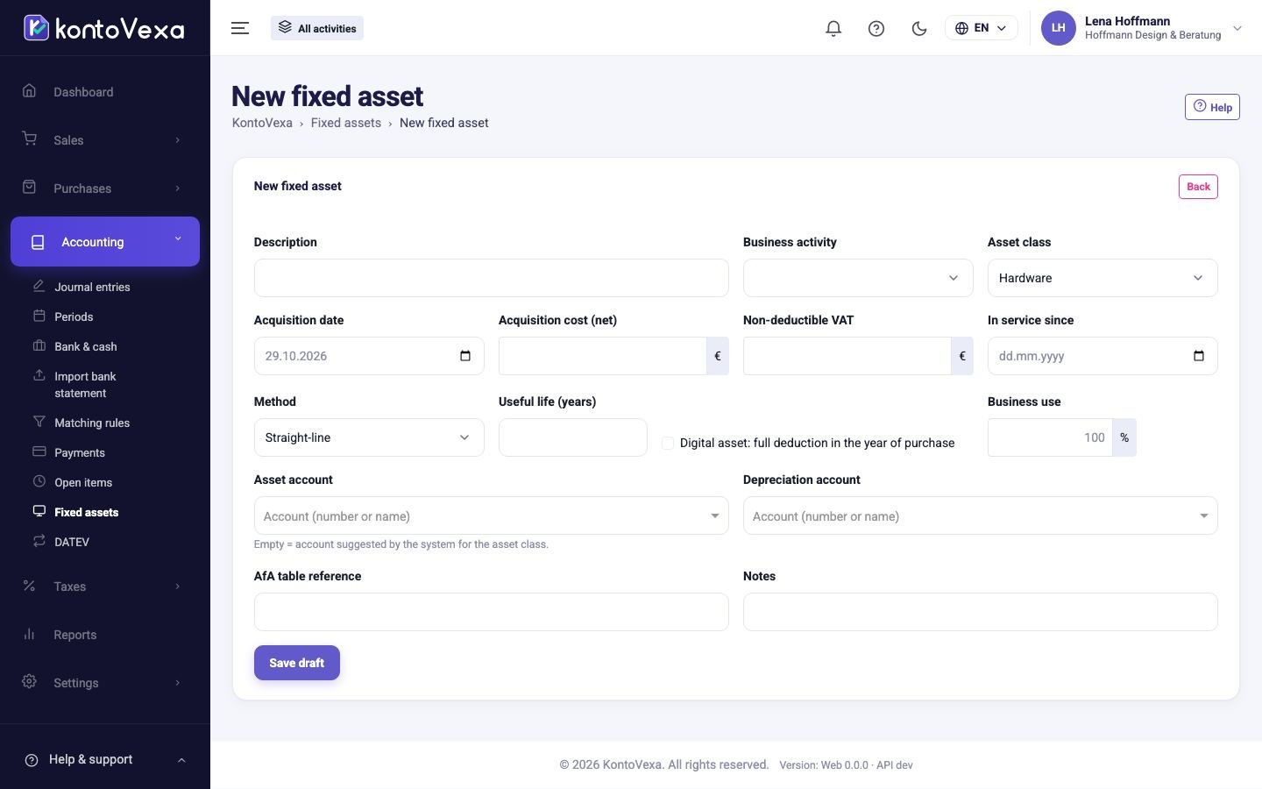Go to Dashboard

tap(105, 92)
